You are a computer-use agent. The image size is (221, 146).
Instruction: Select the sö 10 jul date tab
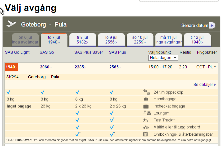(x=140, y=40)
